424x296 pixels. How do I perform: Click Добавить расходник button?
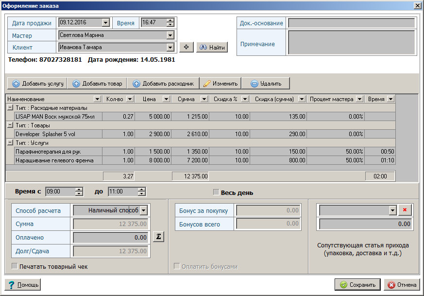163,84
